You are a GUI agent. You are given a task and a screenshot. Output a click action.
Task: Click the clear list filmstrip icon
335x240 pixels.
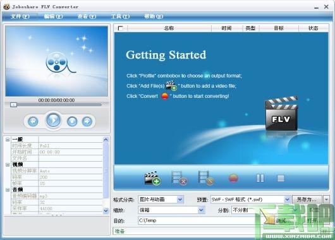point(206,177)
